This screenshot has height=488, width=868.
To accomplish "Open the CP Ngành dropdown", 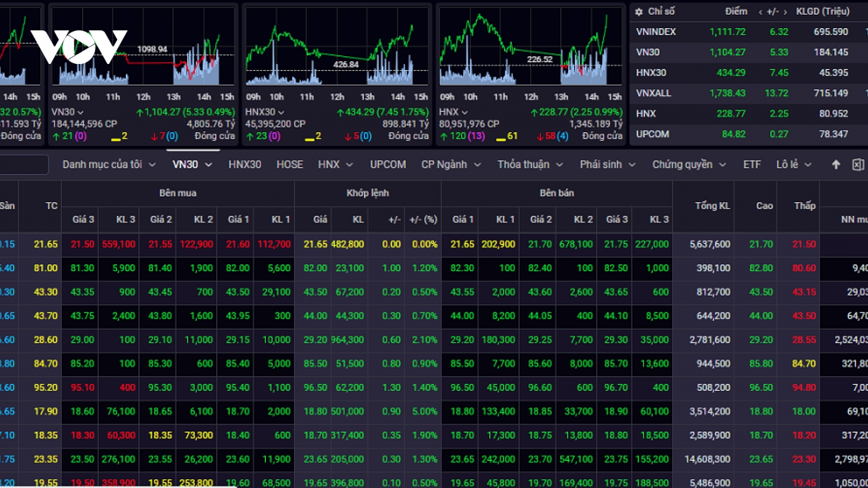I will pos(451,164).
